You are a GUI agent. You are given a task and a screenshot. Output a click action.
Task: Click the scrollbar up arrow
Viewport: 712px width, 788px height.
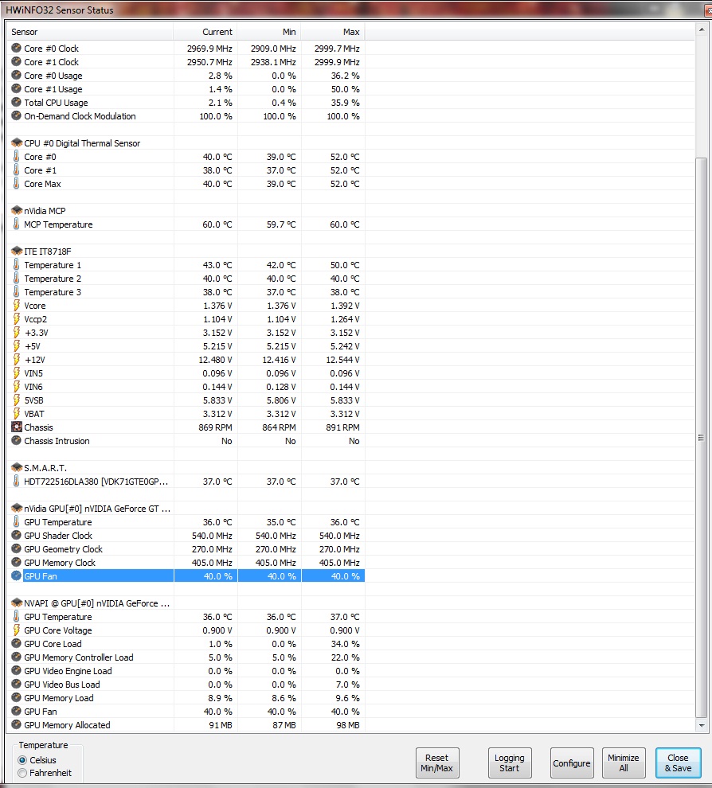pyautogui.click(x=702, y=30)
